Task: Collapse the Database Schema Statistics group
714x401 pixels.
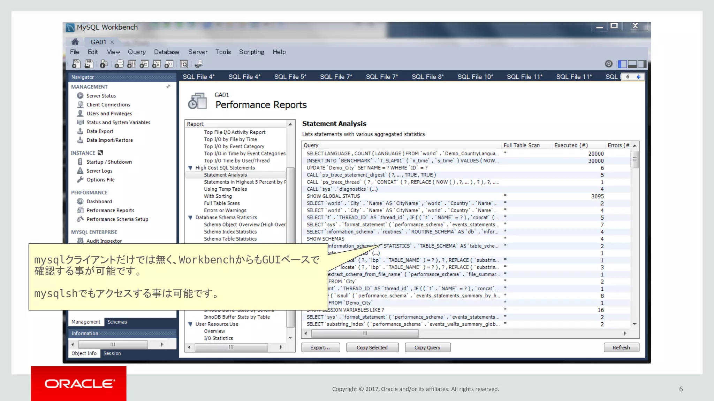Action: [x=190, y=218]
